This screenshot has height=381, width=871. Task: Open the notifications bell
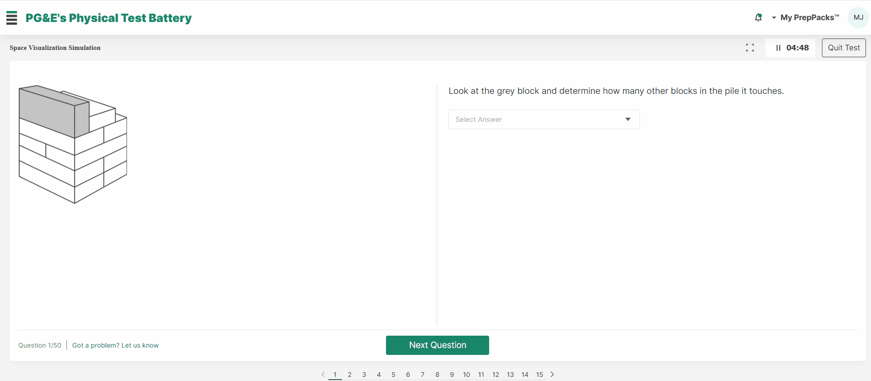click(758, 17)
